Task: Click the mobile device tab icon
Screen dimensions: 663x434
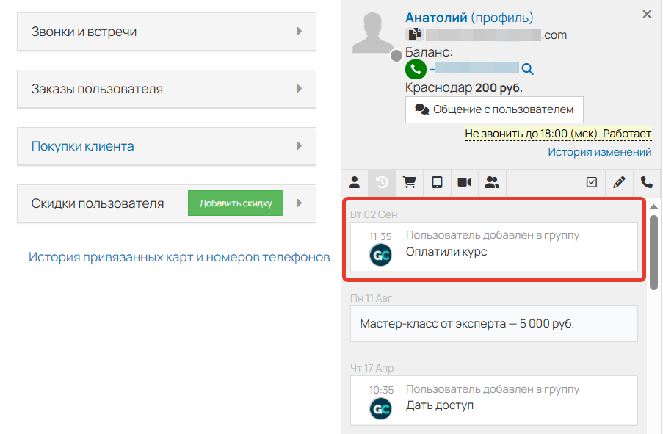Action: coord(437,182)
